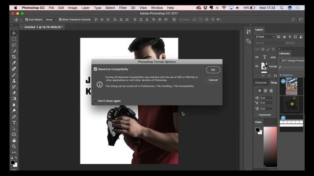Select the Eyedropper tool
314x176 pixels.
click(14, 63)
